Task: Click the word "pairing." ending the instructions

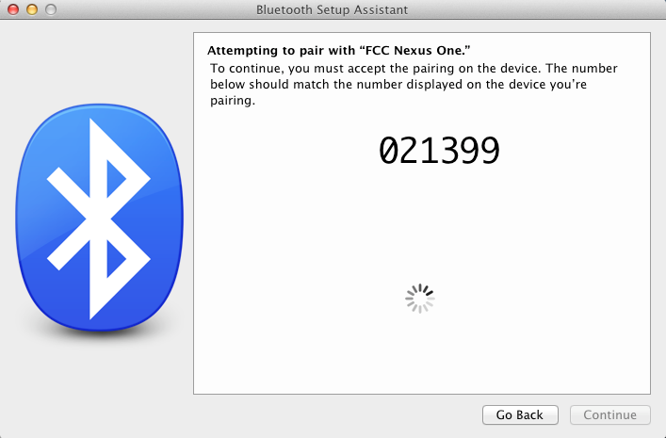Action: pyautogui.click(x=233, y=101)
